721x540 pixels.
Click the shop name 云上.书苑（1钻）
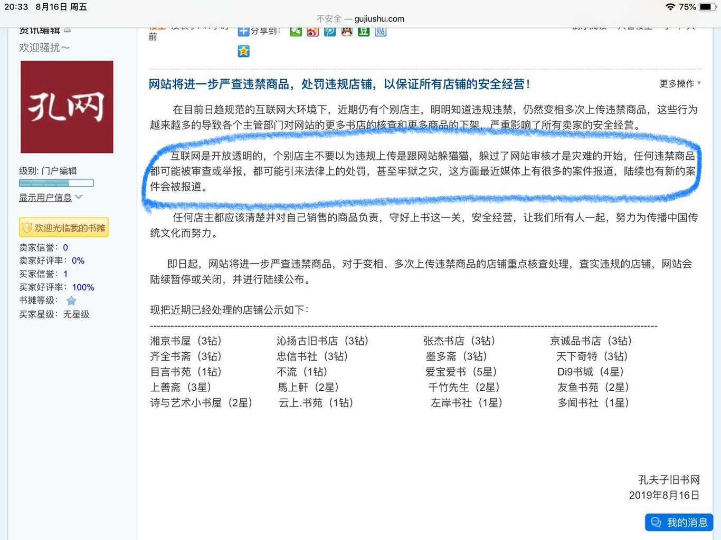click(316, 402)
